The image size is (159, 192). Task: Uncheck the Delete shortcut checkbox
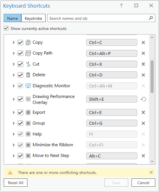point(20,75)
